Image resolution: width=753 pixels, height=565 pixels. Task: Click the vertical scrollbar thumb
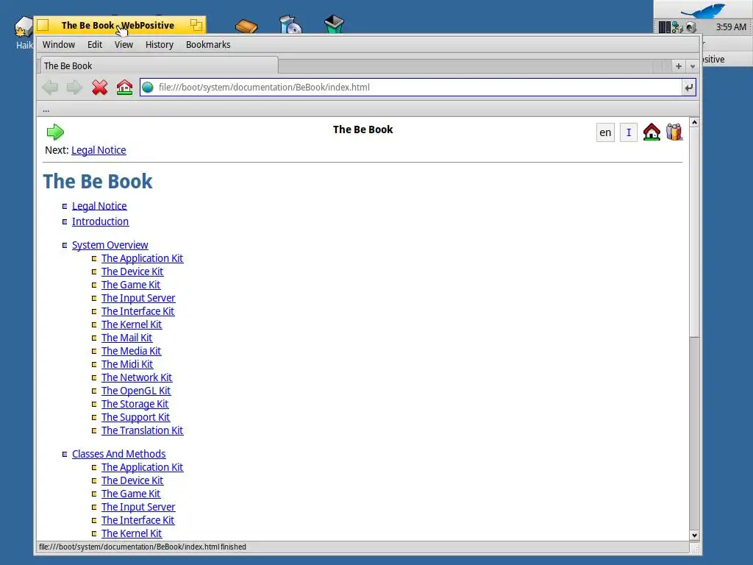[694, 232]
